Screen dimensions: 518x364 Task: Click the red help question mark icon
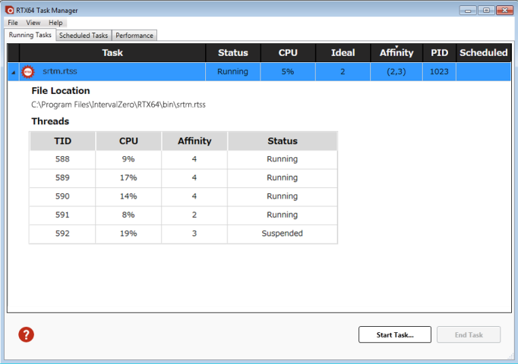pos(26,334)
